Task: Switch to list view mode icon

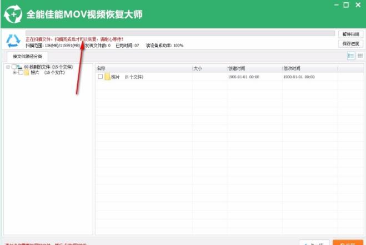Action: (x=351, y=56)
